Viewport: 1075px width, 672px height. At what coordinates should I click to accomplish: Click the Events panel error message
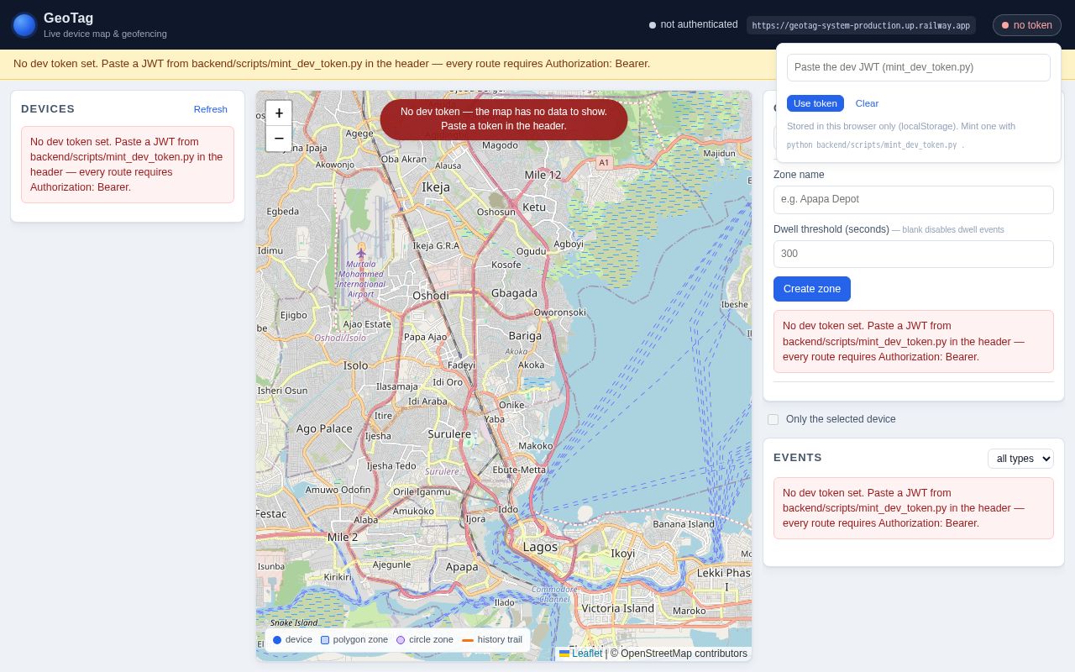(x=914, y=508)
